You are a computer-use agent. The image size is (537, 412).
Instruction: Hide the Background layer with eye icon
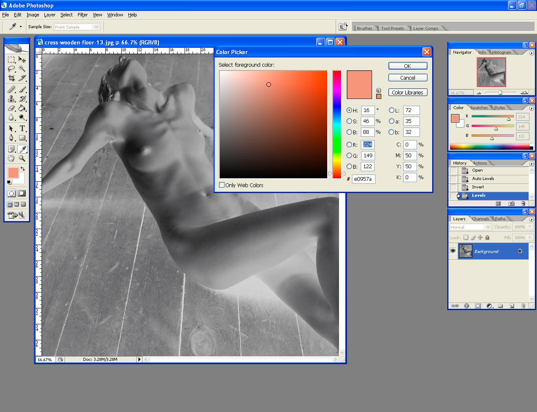point(453,251)
